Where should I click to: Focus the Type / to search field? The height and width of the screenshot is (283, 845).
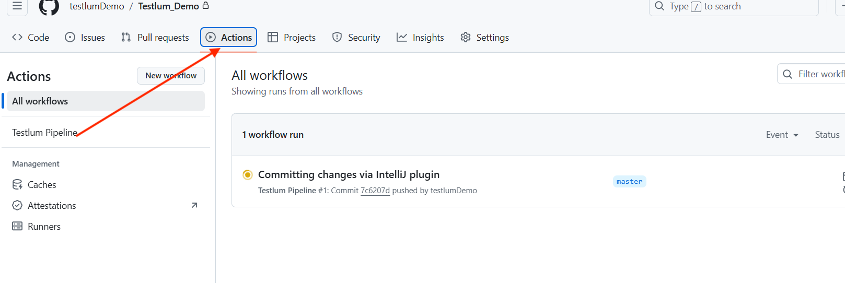point(734,6)
